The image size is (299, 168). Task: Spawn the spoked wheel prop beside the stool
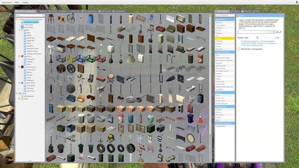coord(71,19)
